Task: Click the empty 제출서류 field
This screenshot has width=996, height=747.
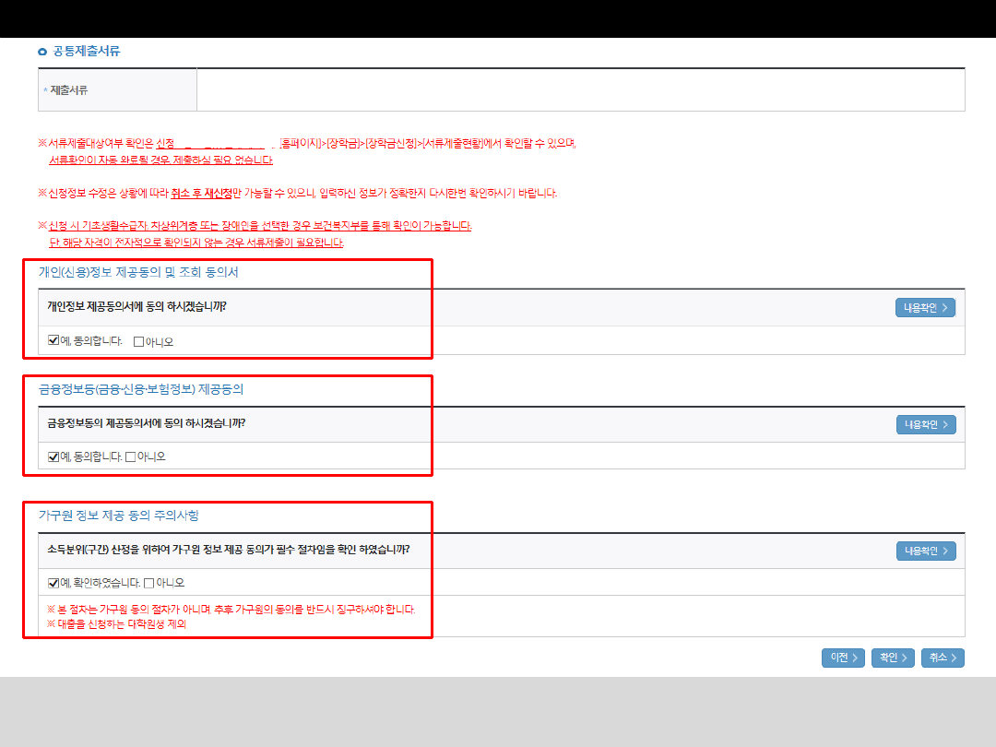Action: [581, 90]
